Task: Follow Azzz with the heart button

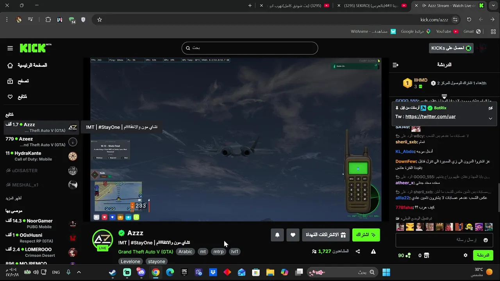Action: pos(293,235)
